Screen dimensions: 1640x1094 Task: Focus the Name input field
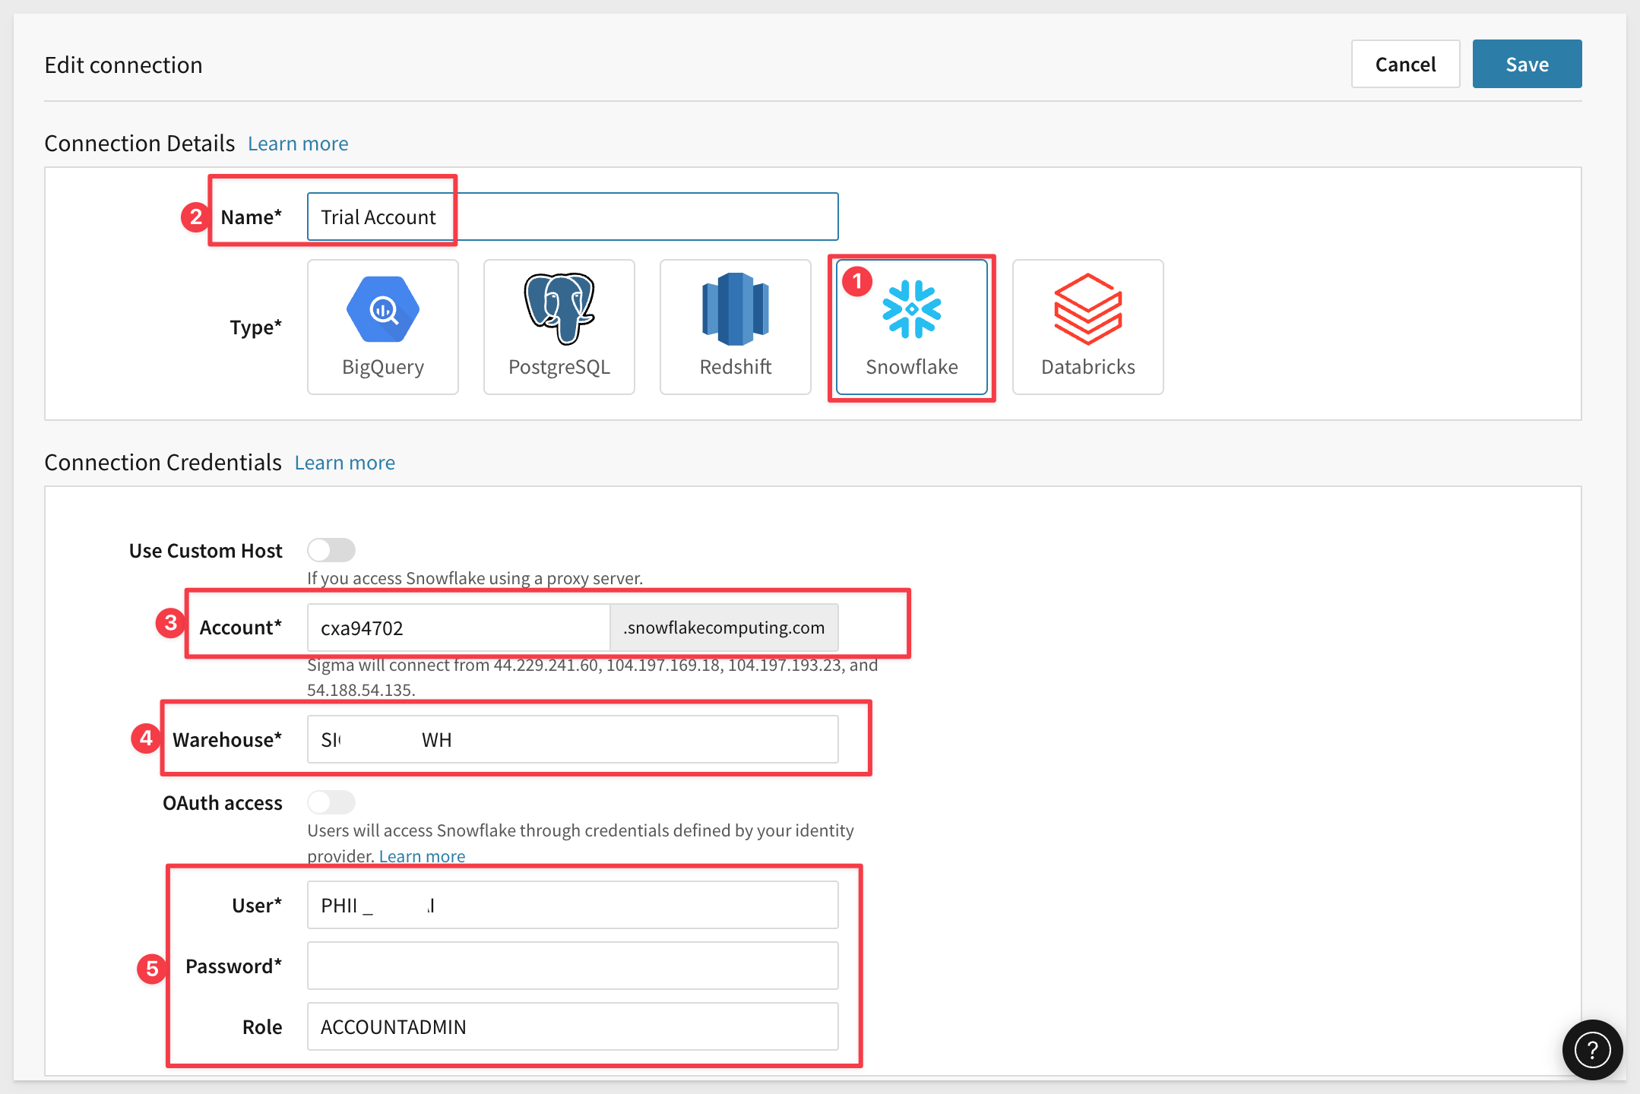[572, 217]
